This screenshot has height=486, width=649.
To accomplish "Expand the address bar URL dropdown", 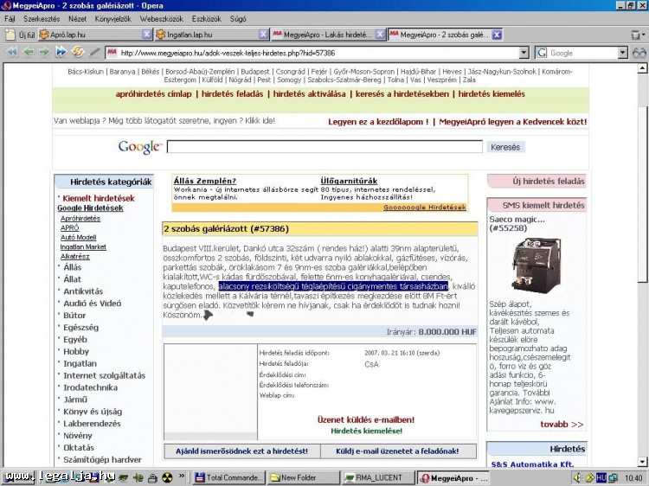I will (524, 53).
